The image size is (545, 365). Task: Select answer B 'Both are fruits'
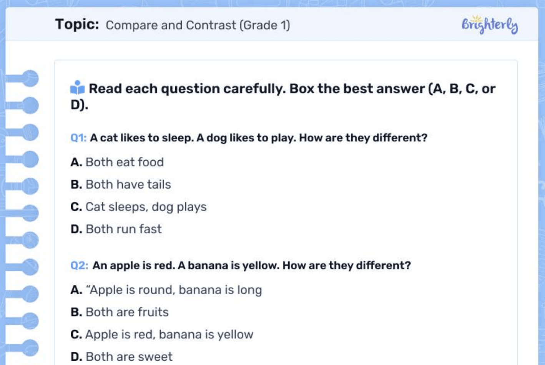[x=120, y=312]
